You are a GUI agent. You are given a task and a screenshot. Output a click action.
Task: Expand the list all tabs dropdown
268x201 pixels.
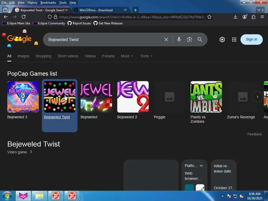point(260,10)
